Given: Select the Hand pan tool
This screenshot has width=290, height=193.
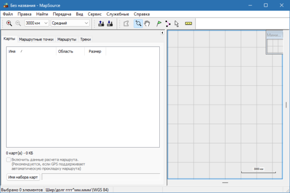Looking at the screenshot, I should point(147,24).
